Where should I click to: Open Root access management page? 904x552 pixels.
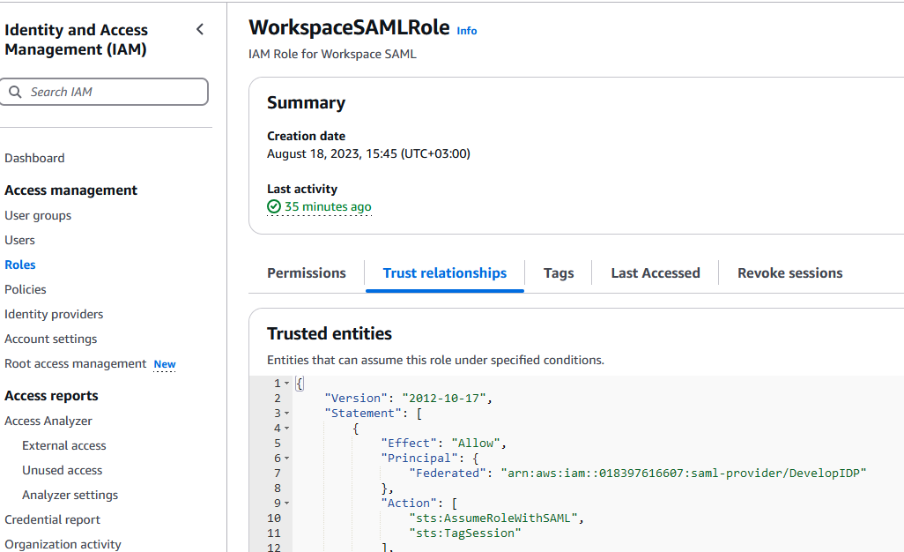(76, 364)
